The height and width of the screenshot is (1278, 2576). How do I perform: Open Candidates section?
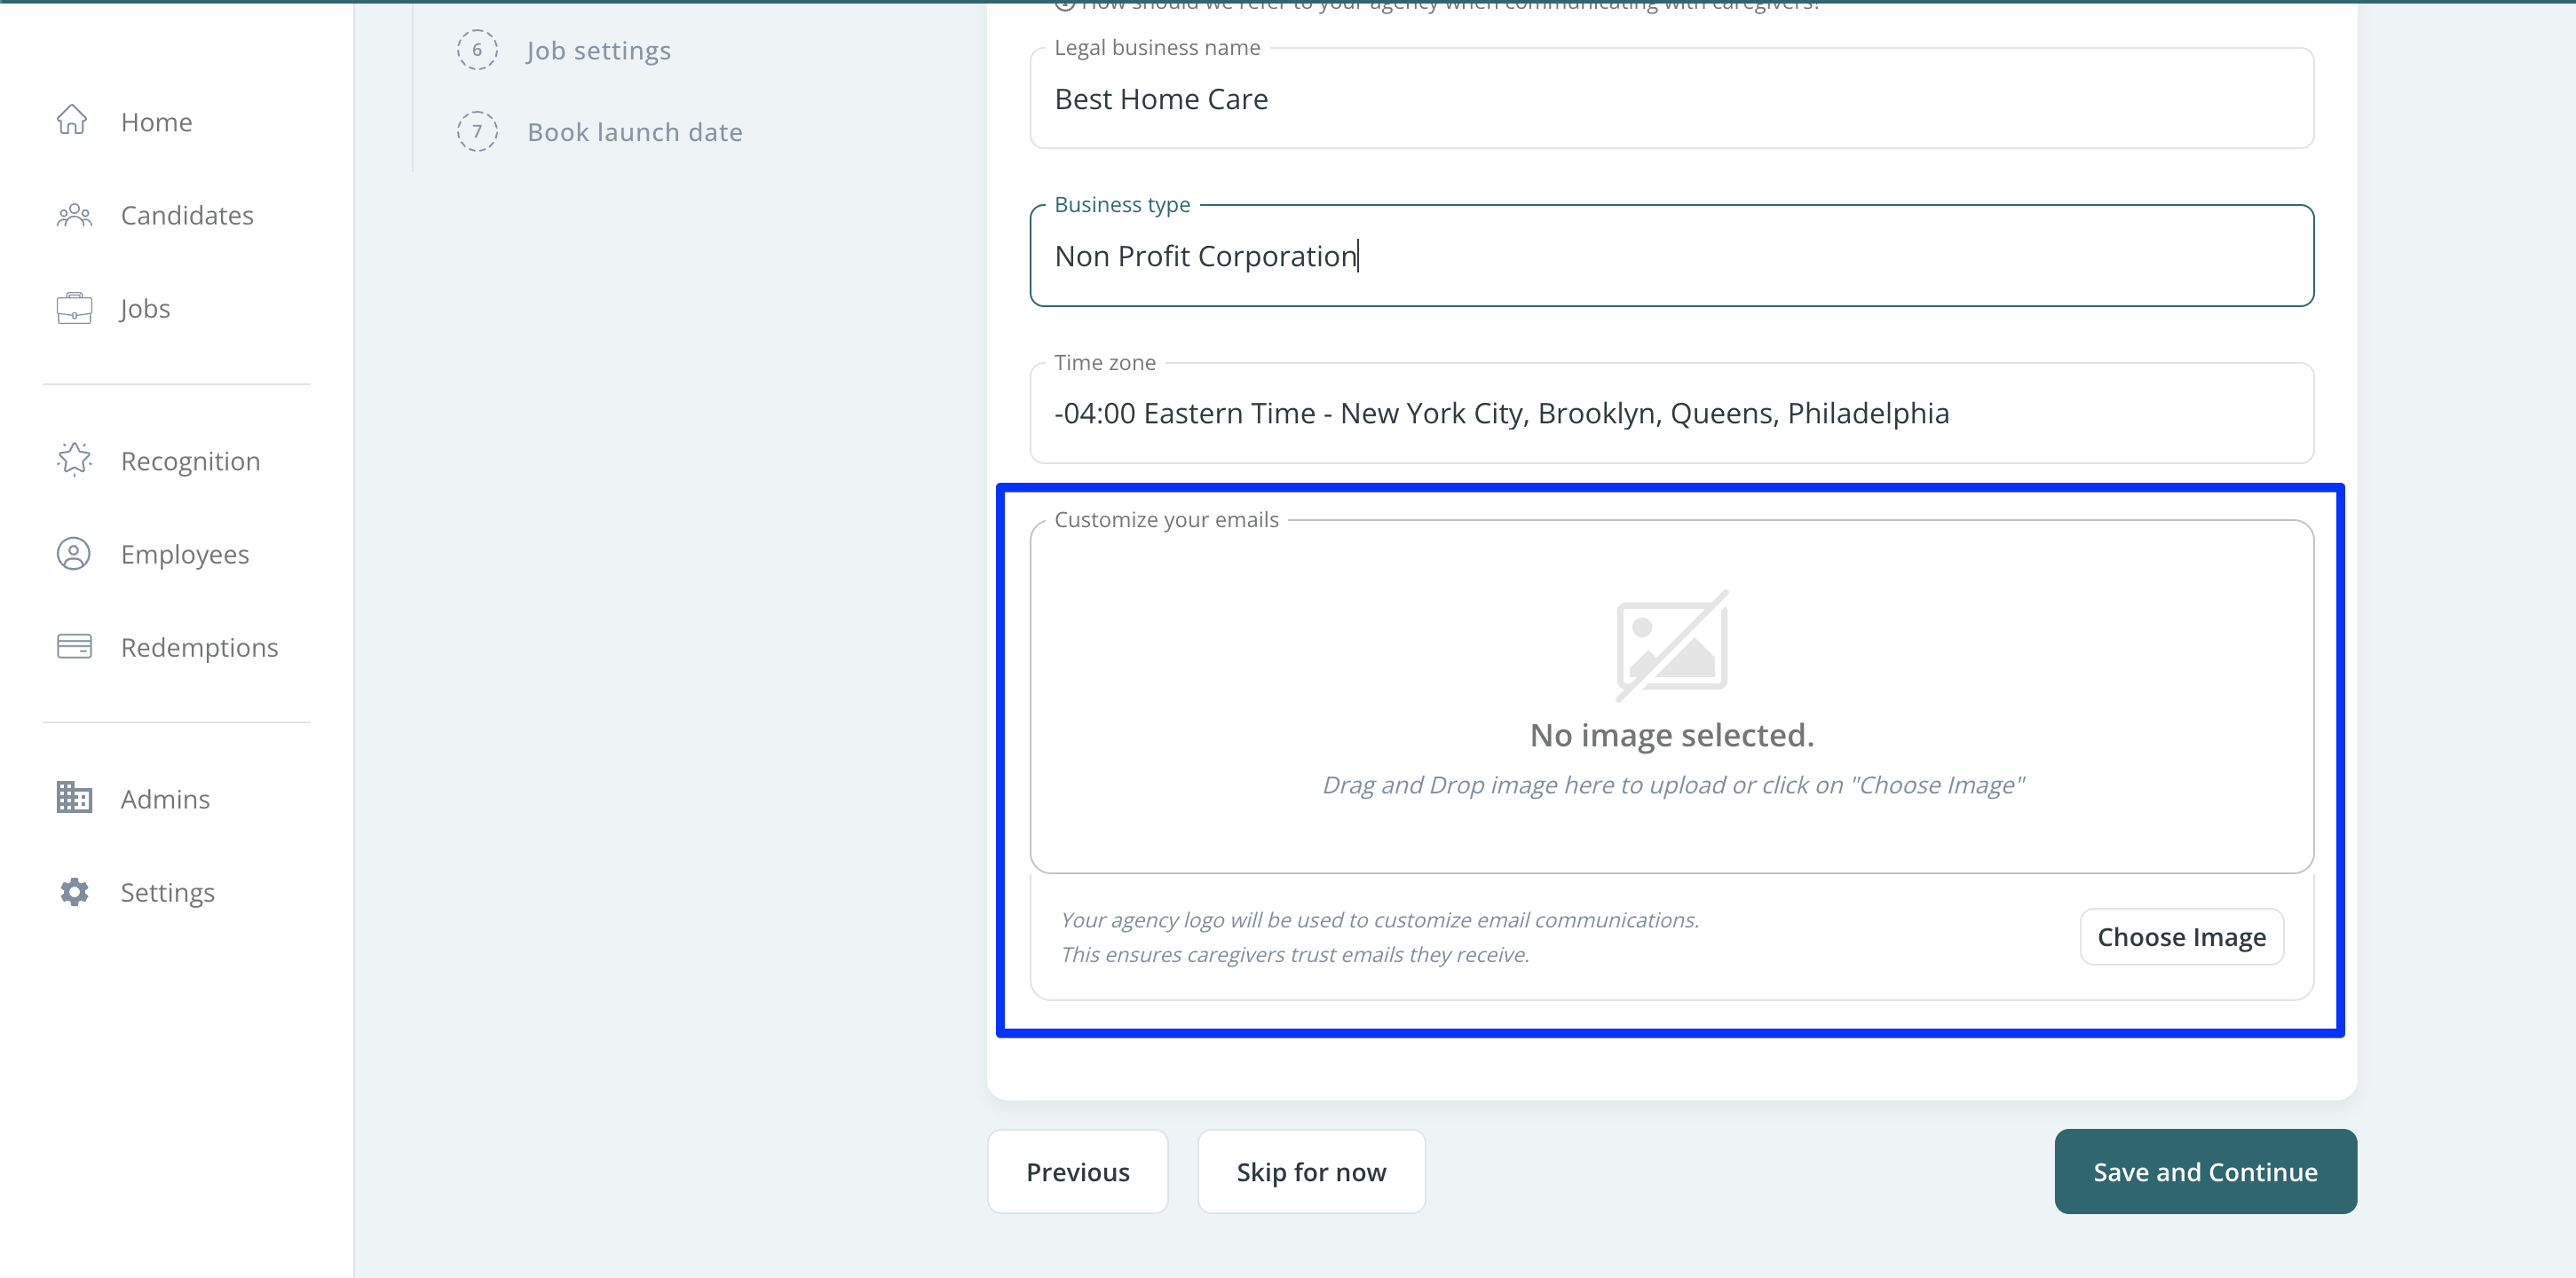click(x=187, y=215)
